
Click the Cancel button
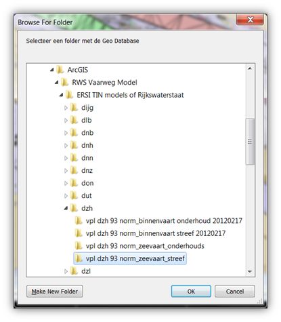pos(235,291)
